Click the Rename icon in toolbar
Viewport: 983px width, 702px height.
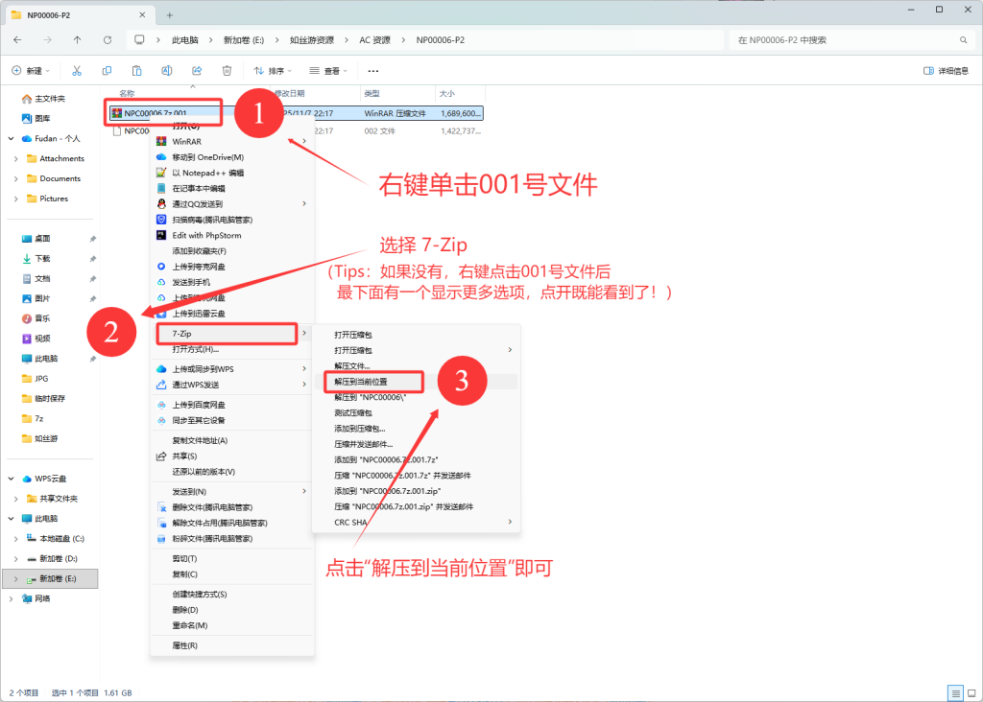tap(166, 71)
